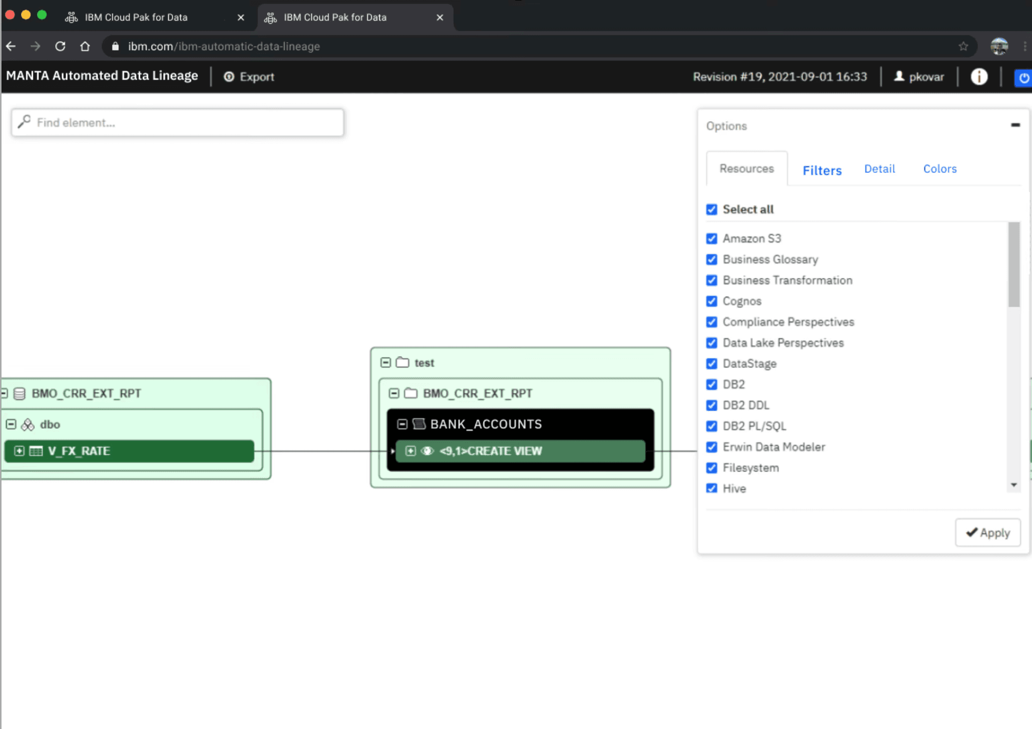Click the info circle icon in header
Screen dimensions: 1032x729
(x=978, y=77)
